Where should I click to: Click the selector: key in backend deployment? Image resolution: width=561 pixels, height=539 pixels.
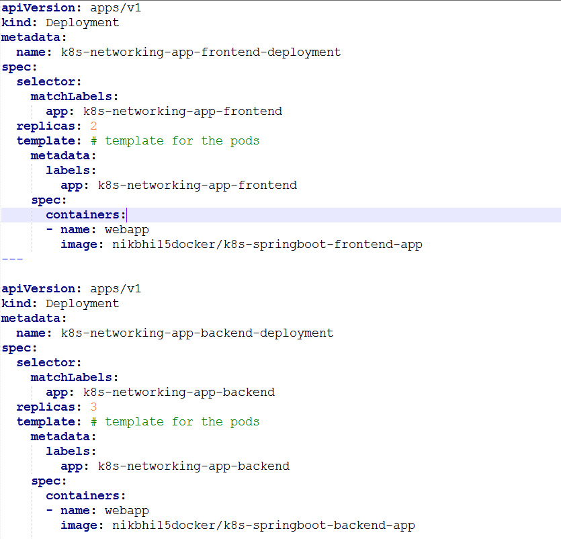49,362
